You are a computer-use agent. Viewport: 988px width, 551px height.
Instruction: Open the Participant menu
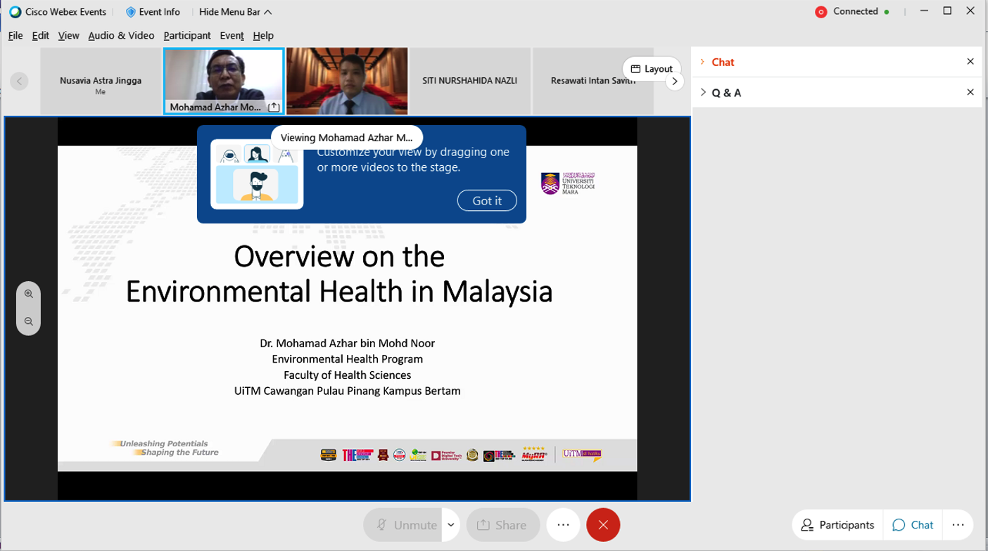click(x=187, y=36)
